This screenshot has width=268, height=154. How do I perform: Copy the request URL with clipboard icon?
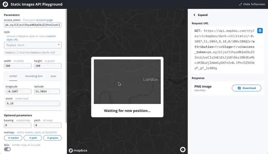point(260,31)
